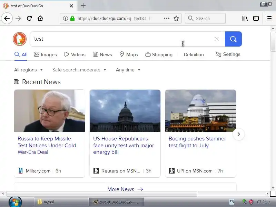This screenshot has height=207, width=276.
Task: Click the taskbar clock showing 07:24
Action: tap(264, 202)
